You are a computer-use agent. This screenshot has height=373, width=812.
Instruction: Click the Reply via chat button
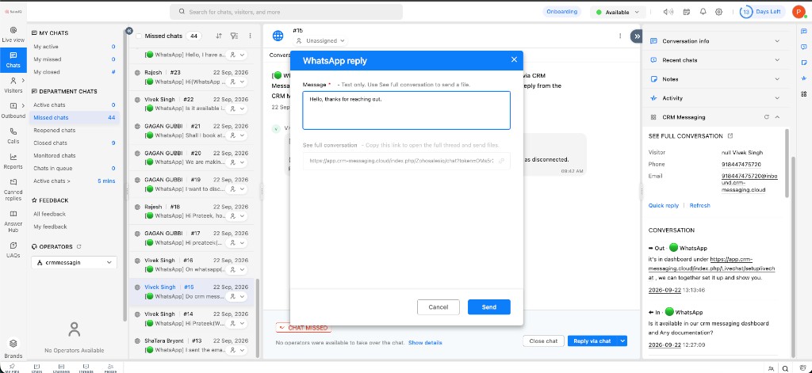click(592, 341)
